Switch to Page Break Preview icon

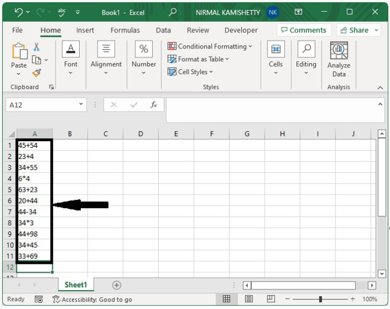pyautogui.click(x=271, y=299)
